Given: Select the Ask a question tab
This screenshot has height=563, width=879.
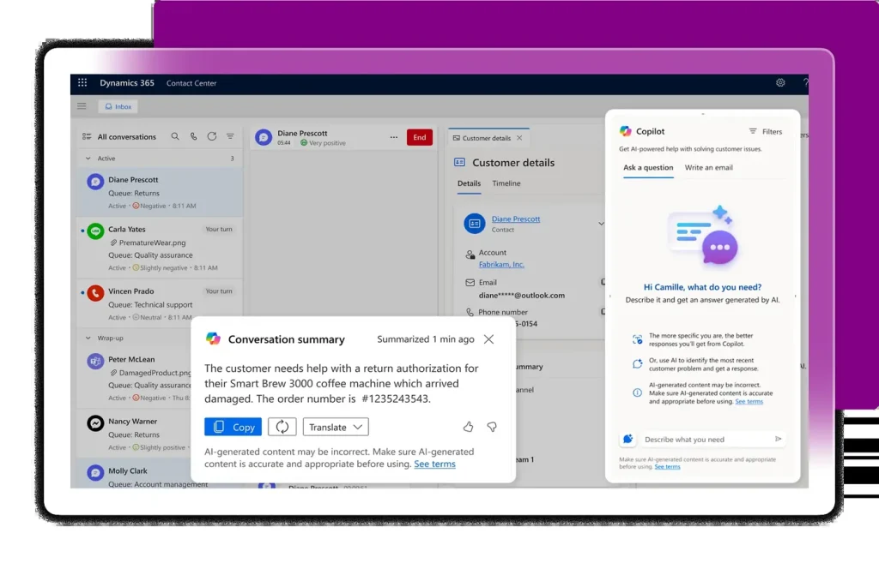Looking at the screenshot, I should [648, 167].
